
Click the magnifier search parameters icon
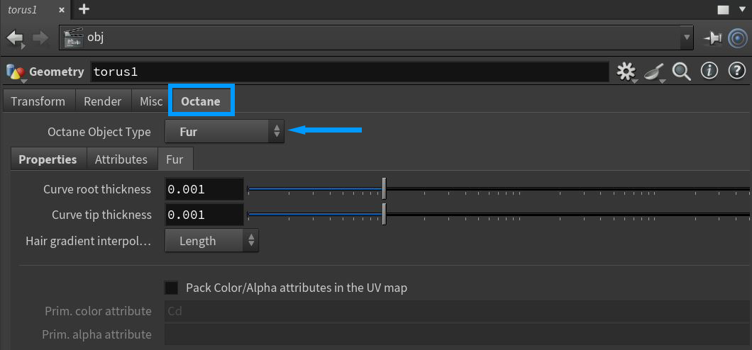pyautogui.click(x=682, y=72)
